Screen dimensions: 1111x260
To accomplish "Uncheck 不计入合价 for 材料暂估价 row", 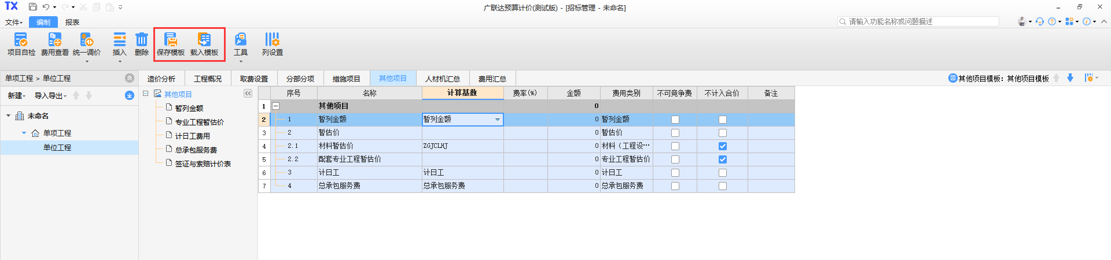I will 722,146.
